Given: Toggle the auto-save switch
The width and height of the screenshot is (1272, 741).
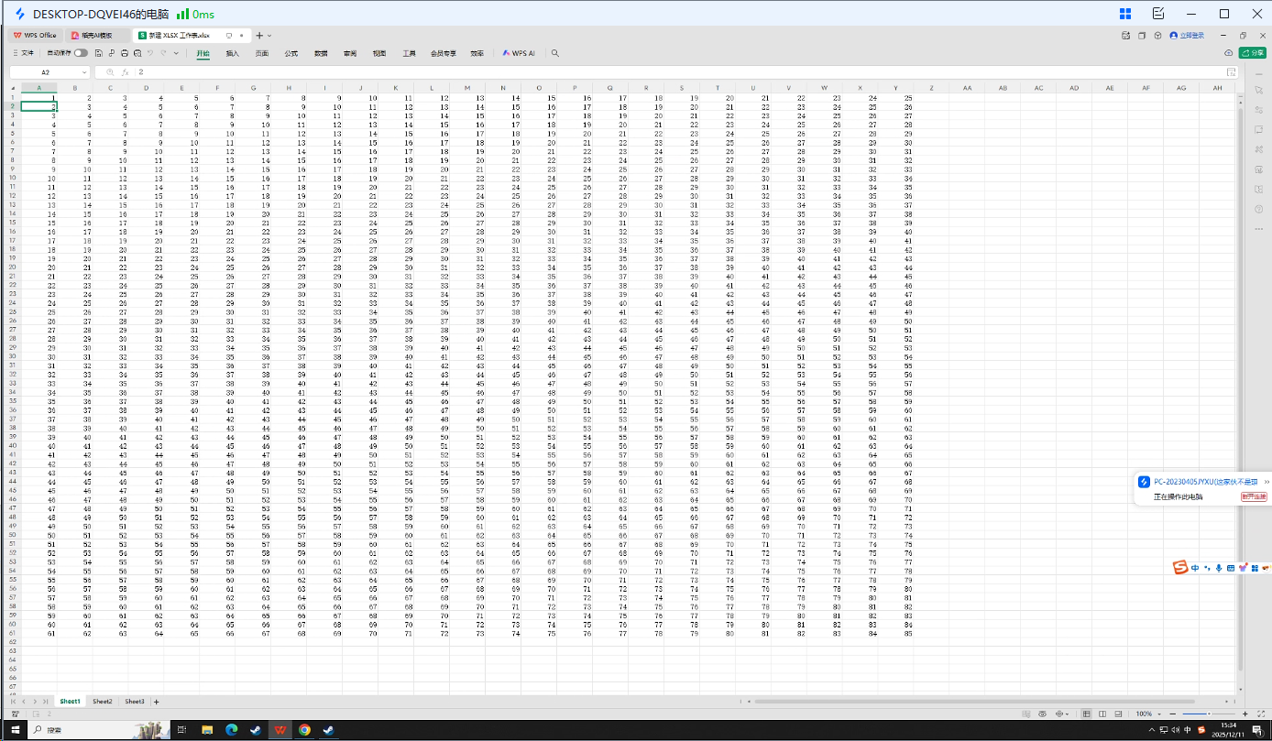Looking at the screenshot, I should 82,53.
